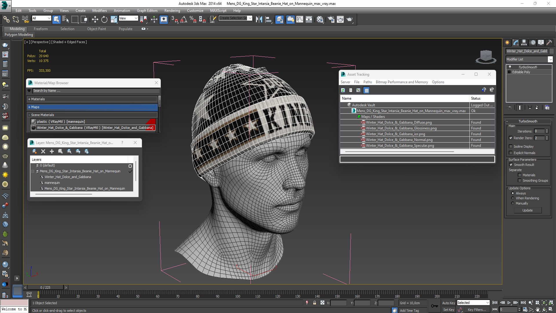This screenshot has width=556, height=313.
Task: Select the Move tool in main toolbar
Action: click(95, 19)
